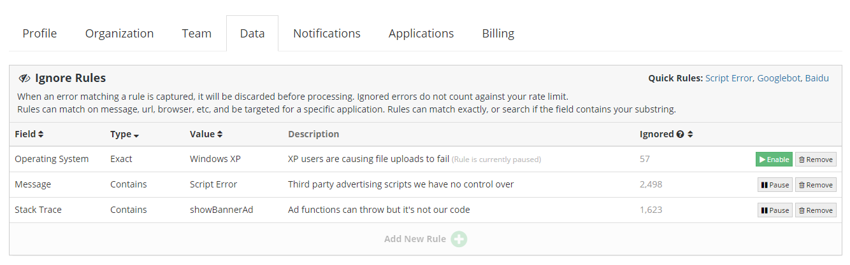Open the Profile tab

point(40,33)
